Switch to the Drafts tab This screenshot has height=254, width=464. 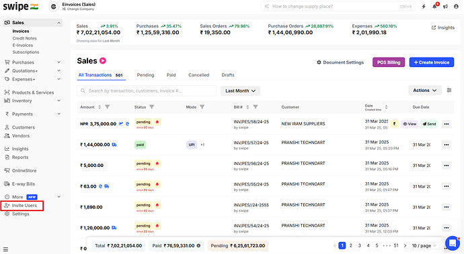(x=228, y=75)
